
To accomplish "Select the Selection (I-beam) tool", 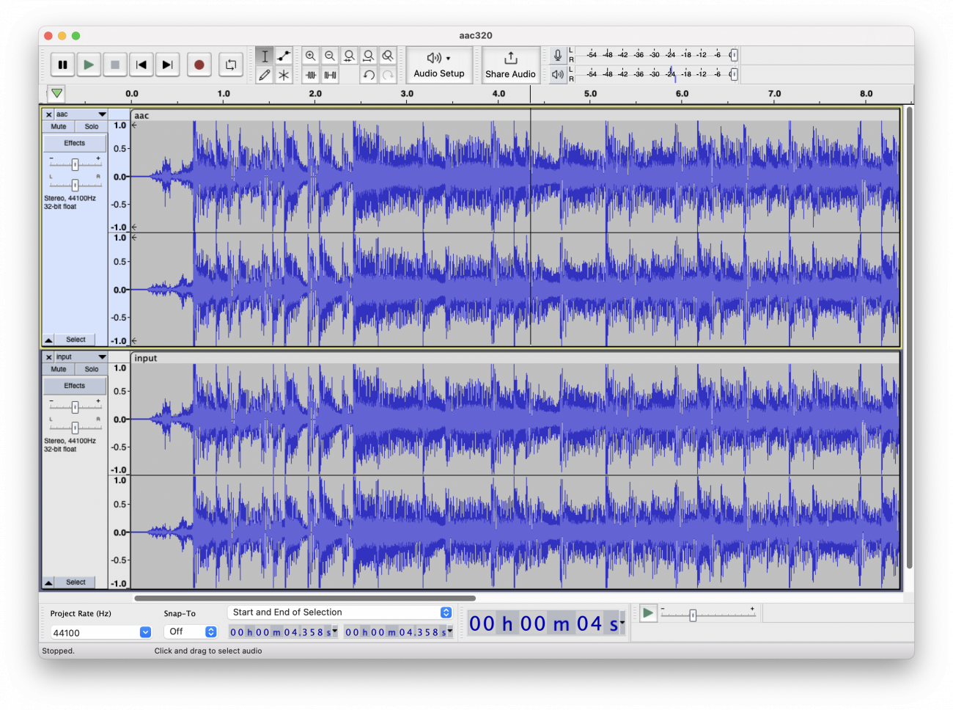I will [265, 56].
